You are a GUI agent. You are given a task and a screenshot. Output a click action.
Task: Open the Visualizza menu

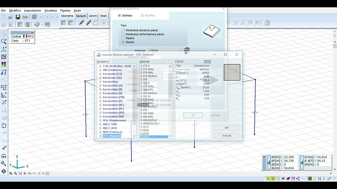(51, 10)
